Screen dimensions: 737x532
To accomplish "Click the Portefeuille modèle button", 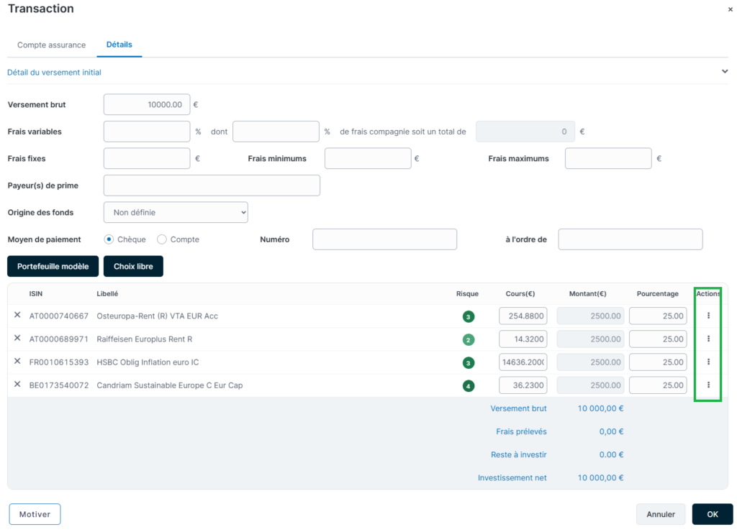I will tap(53, 266).
